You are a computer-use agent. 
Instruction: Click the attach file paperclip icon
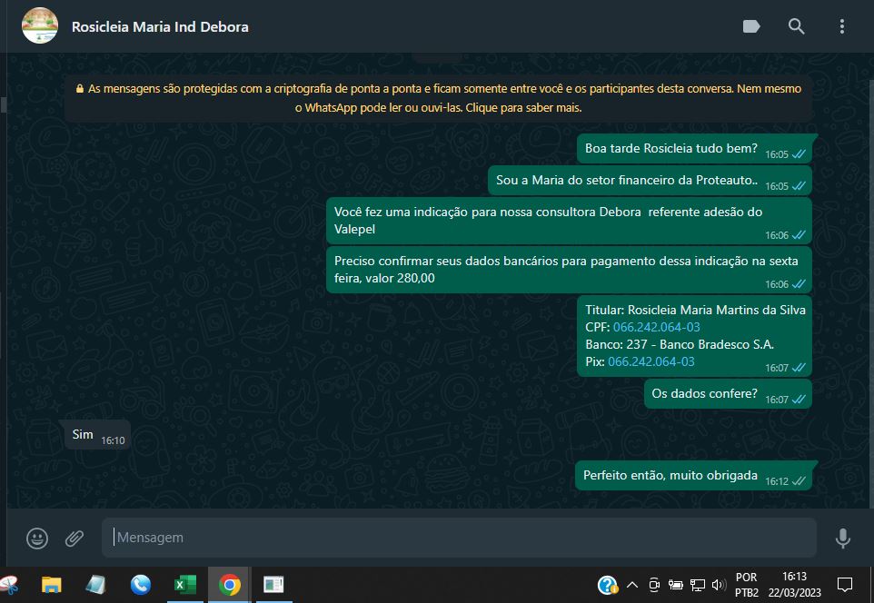coord(74,539)
